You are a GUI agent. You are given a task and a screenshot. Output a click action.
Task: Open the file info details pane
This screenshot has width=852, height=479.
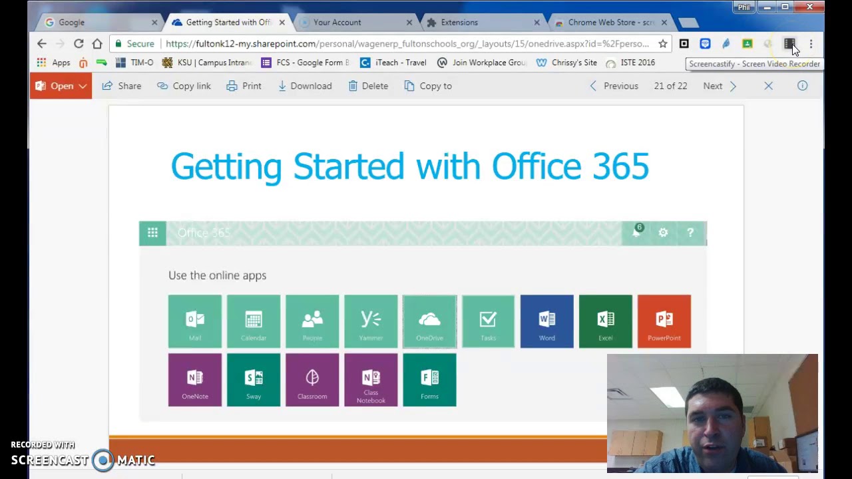coord(802,86)
